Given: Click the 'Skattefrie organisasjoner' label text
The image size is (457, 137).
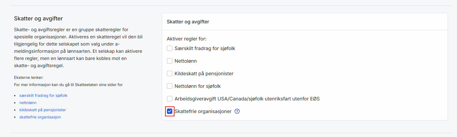Looking at the screenshot, I should (x=203, y=112).
